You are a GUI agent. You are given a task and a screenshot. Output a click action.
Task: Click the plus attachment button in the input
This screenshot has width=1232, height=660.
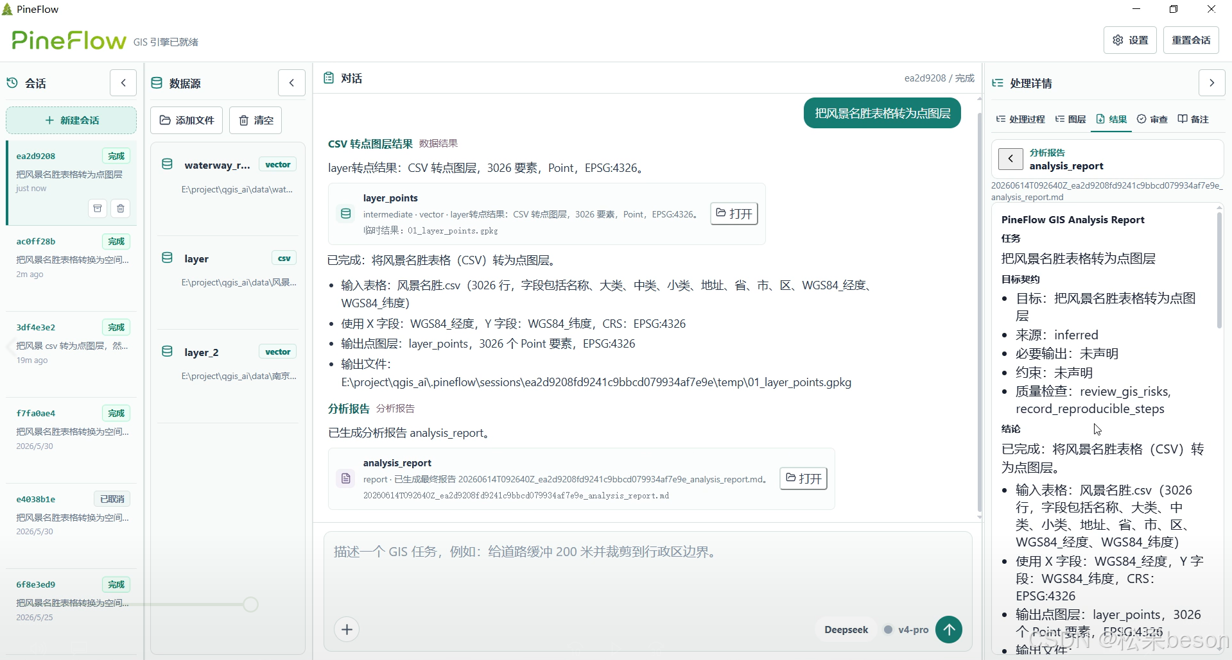coord(347,629)
